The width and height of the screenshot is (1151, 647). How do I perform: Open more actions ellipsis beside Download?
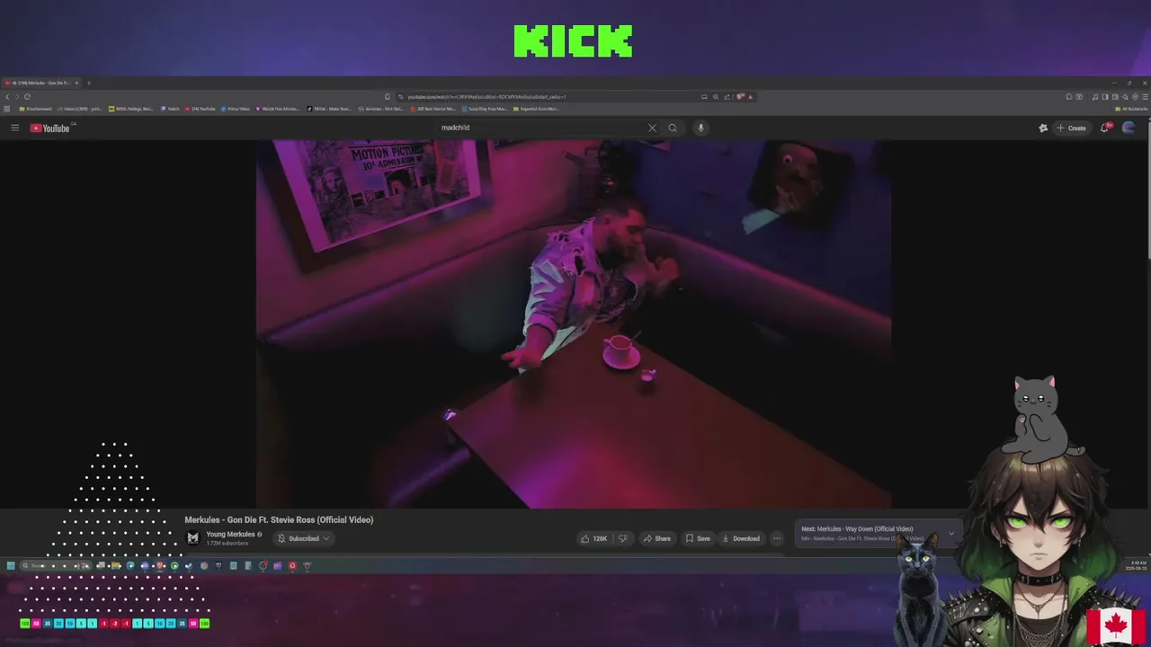(x=777, y=538)
